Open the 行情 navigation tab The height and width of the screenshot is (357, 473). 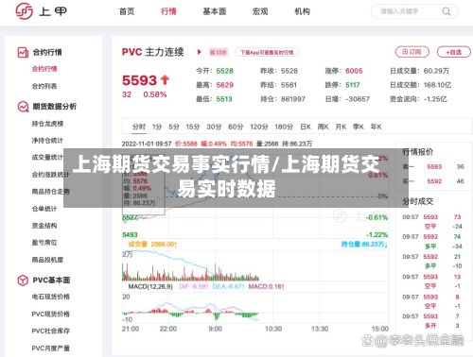pyautogui.click(x=168, y=11)
